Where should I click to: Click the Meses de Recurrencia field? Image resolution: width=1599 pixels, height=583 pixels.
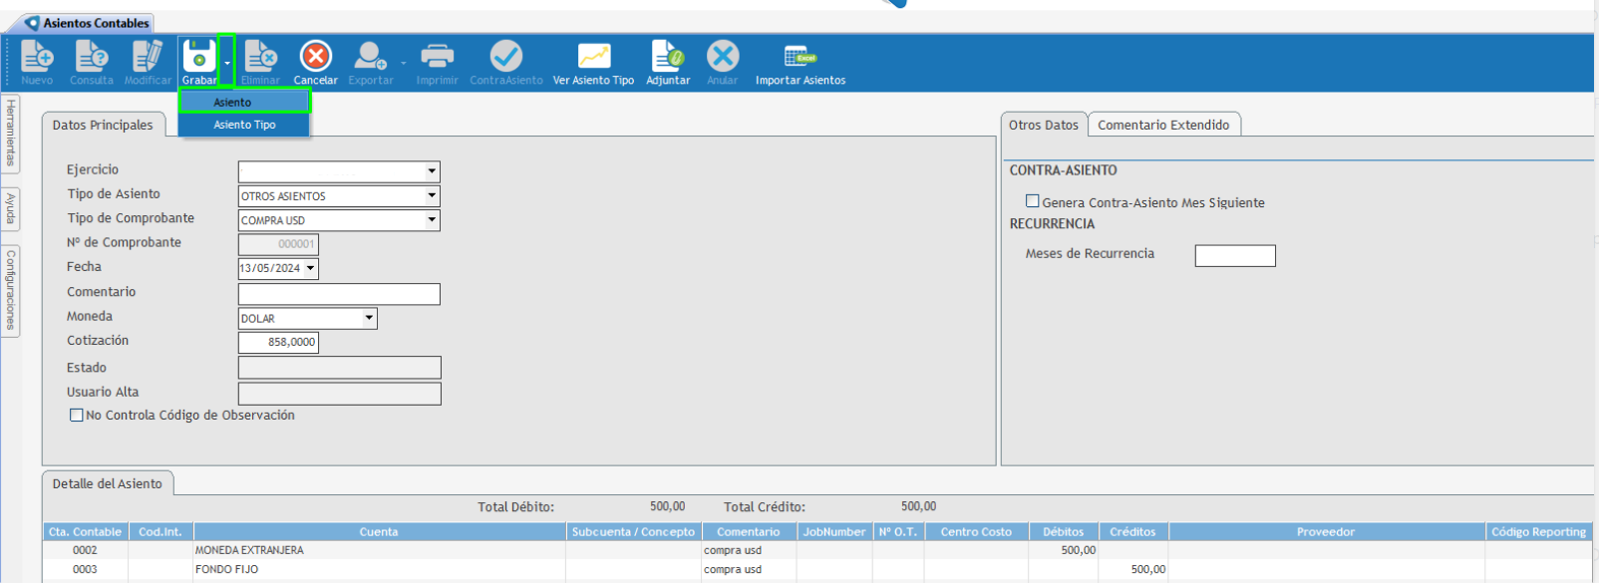point(1235,256)
